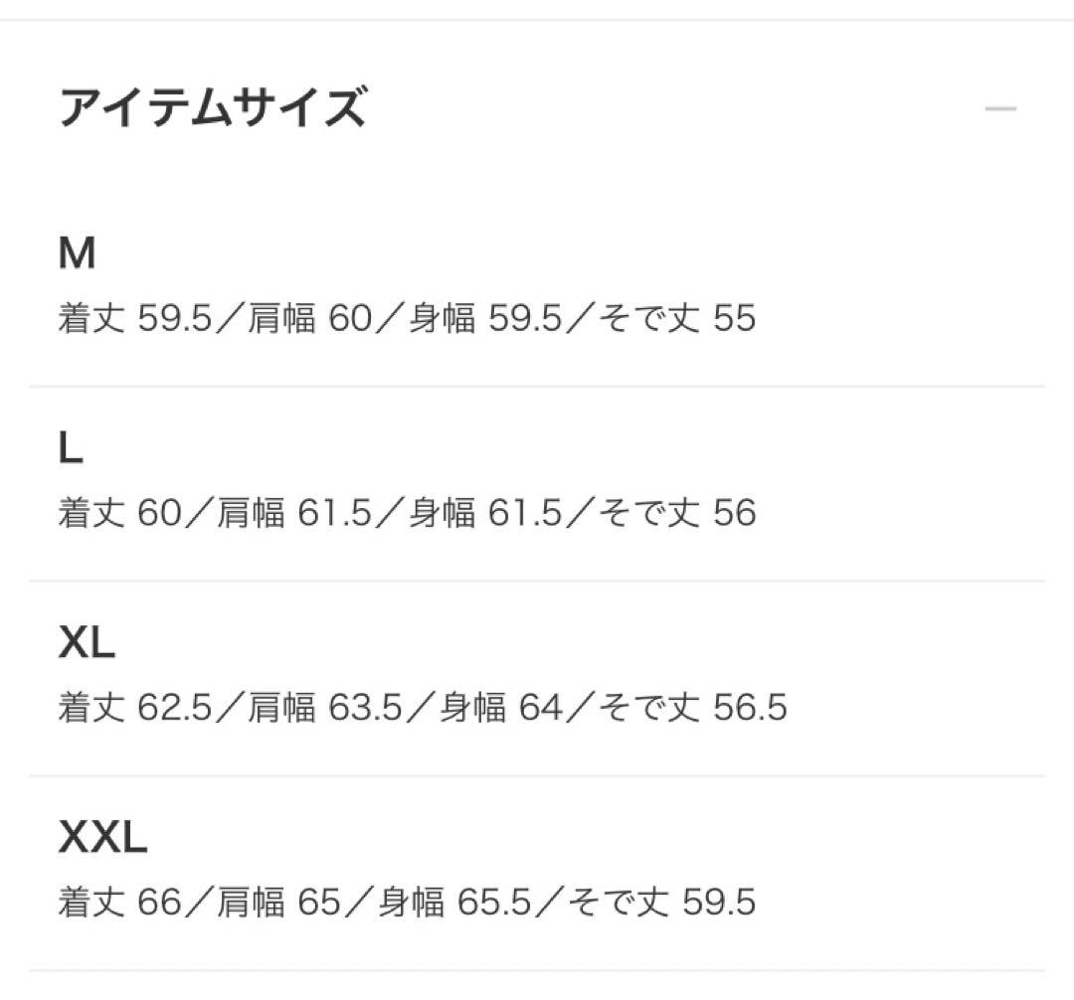Select the XL size label
The height and width of the screenshot is (1000, 1074).
click(x=88, y=645)
